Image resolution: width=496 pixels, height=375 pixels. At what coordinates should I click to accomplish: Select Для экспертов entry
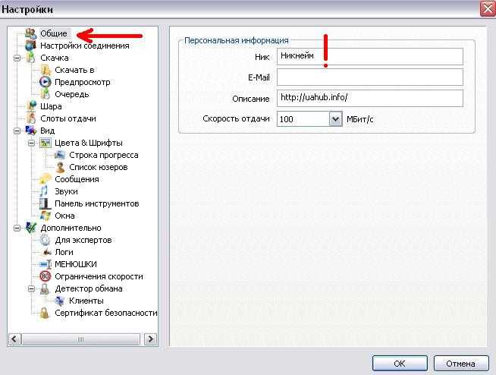(83, 240)
